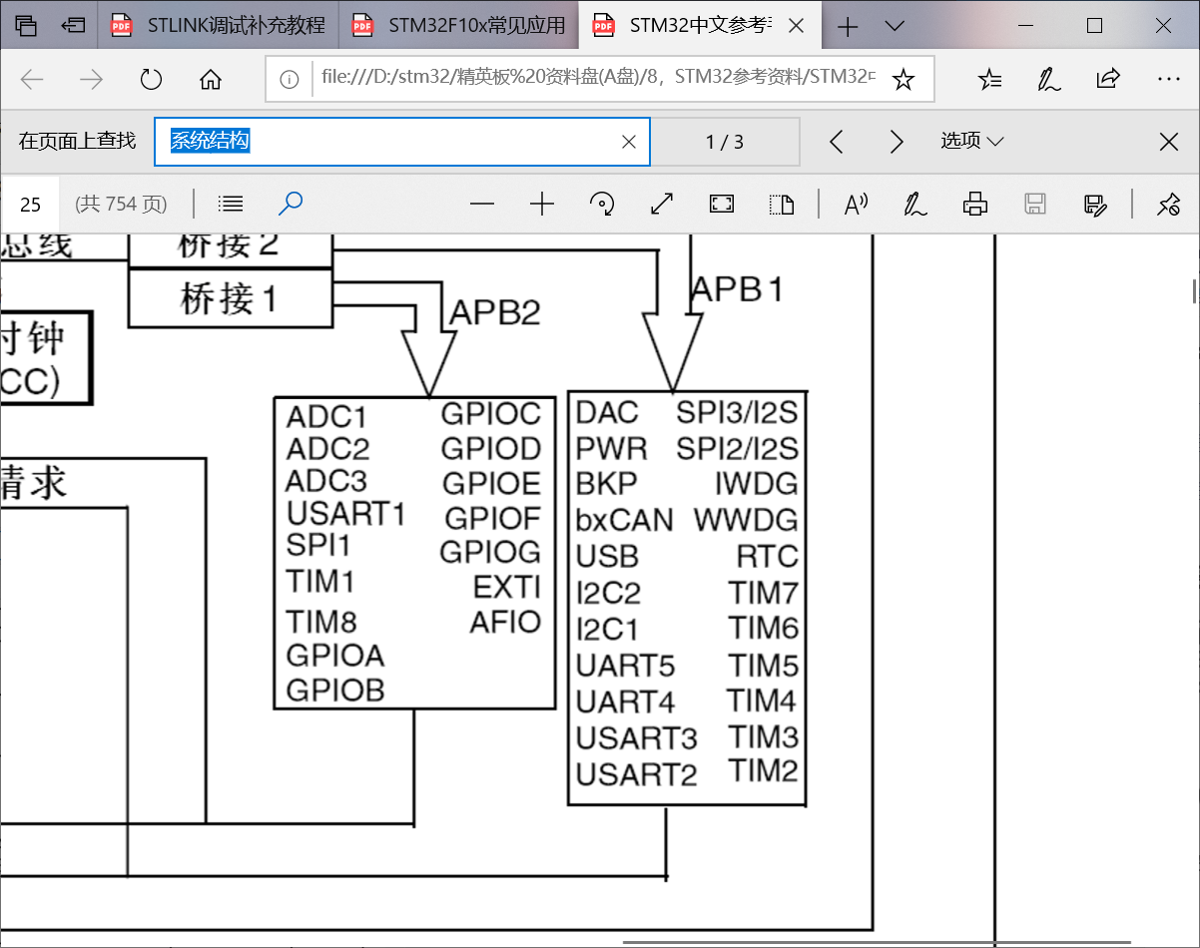Open the document table of contents
This screenshot has height=948, width=1200.
(x=230, y=204)
